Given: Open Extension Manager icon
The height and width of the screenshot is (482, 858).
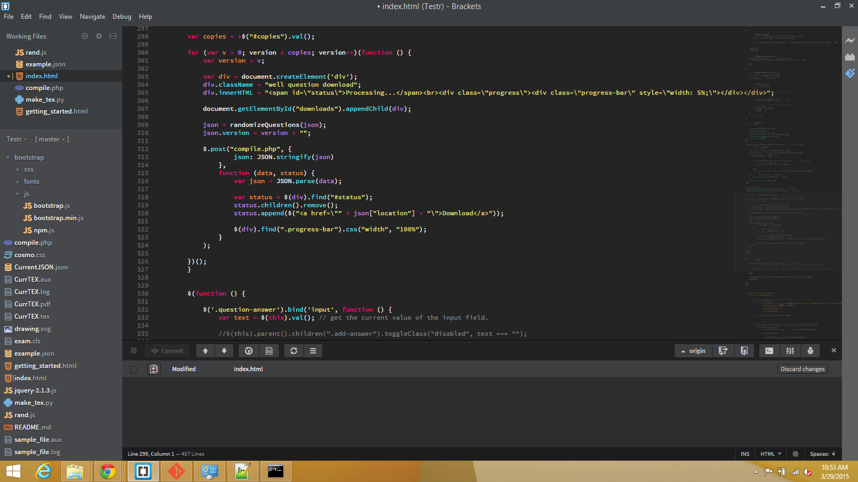Looking at the screenshot, I should (850, 57).
